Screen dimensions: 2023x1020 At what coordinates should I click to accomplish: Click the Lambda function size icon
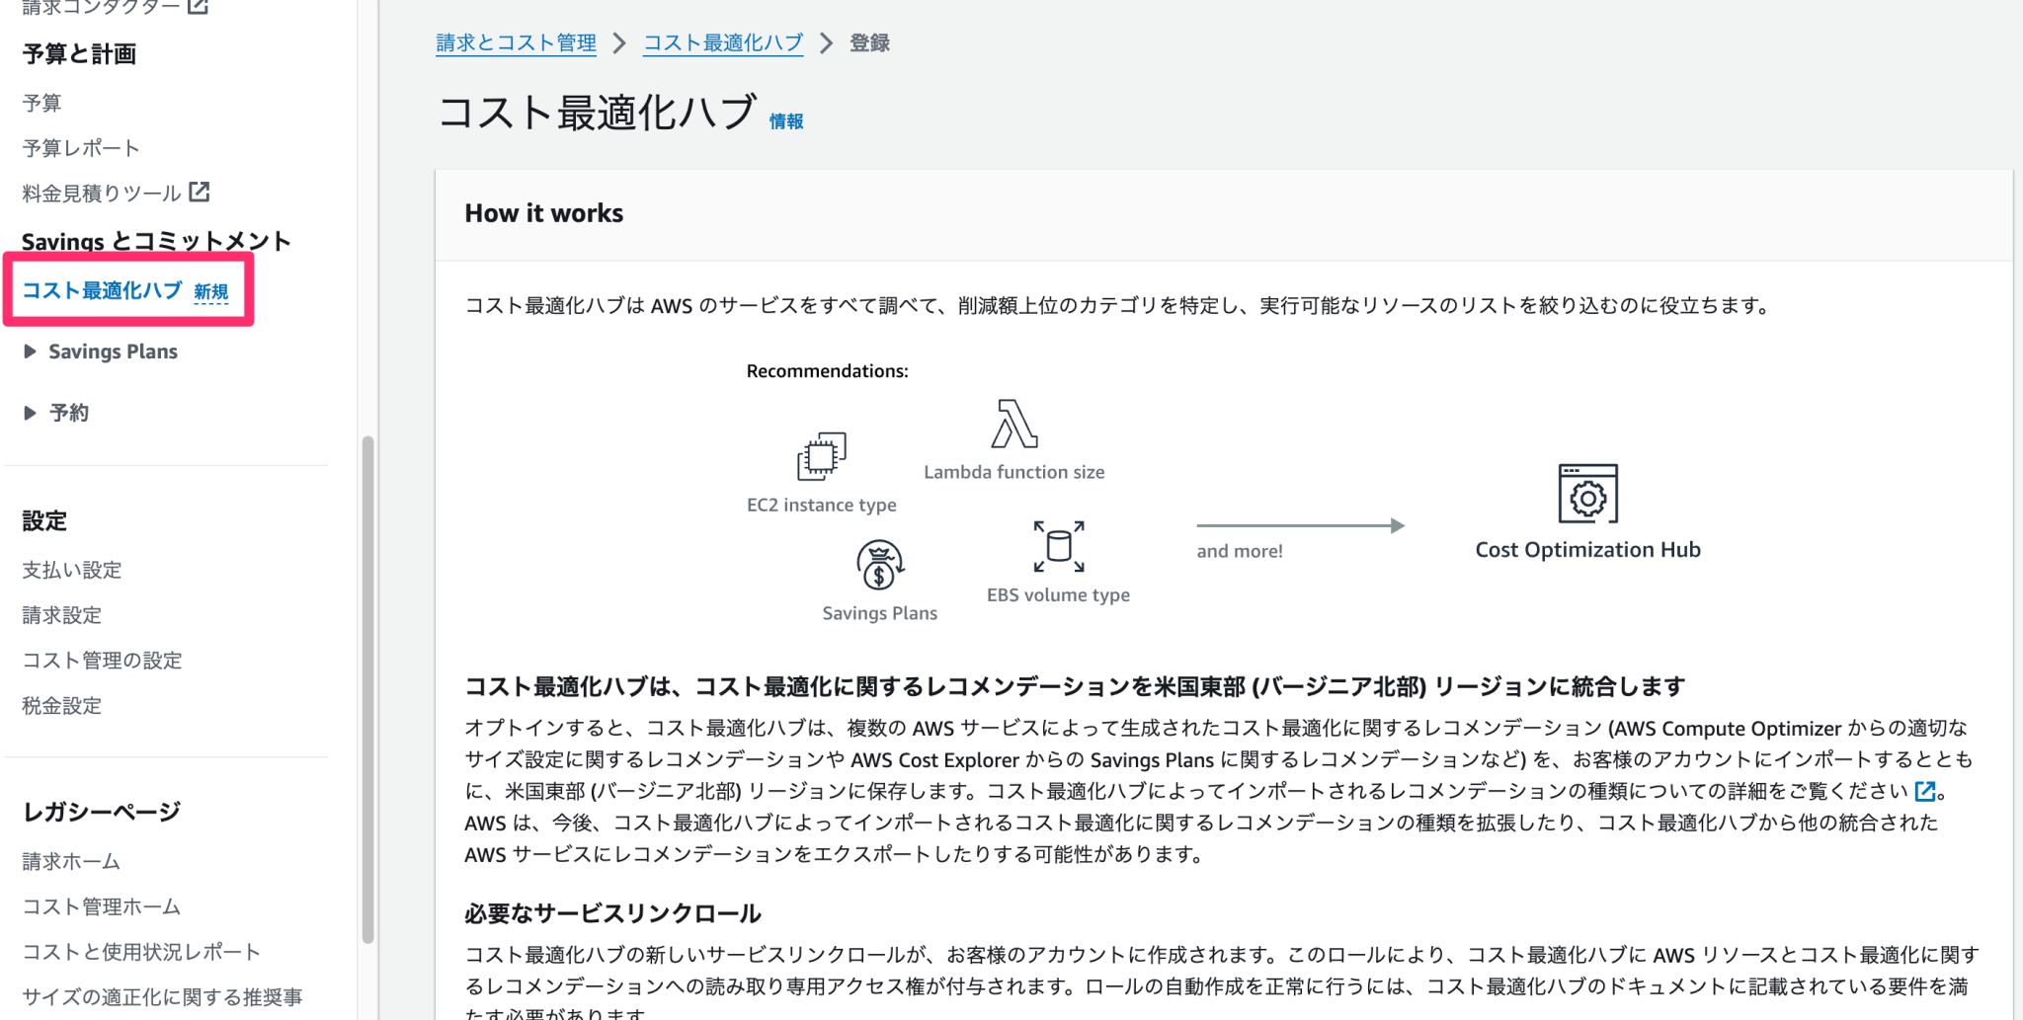point(1013,423)
